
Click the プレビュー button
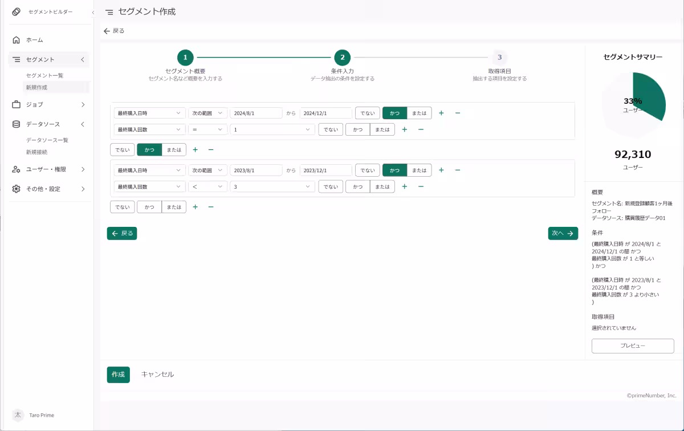(x=633, y=346)
